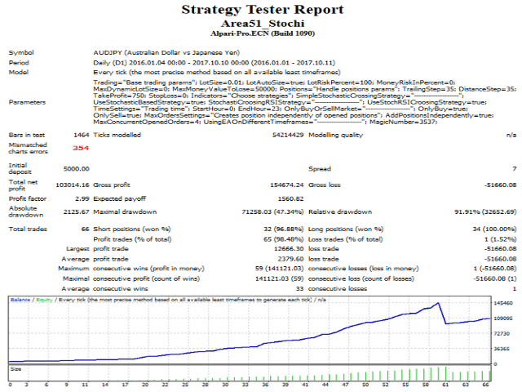Select the Relative drawdown 91.91% value
The height and width of the screenshot is (392, 522).
(481, 212)
